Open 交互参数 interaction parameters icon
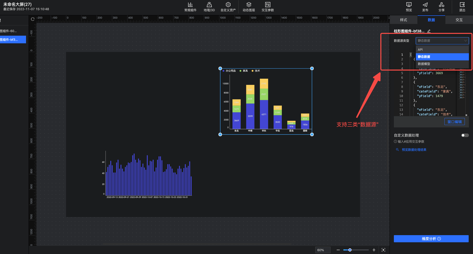 coord(268,5)
